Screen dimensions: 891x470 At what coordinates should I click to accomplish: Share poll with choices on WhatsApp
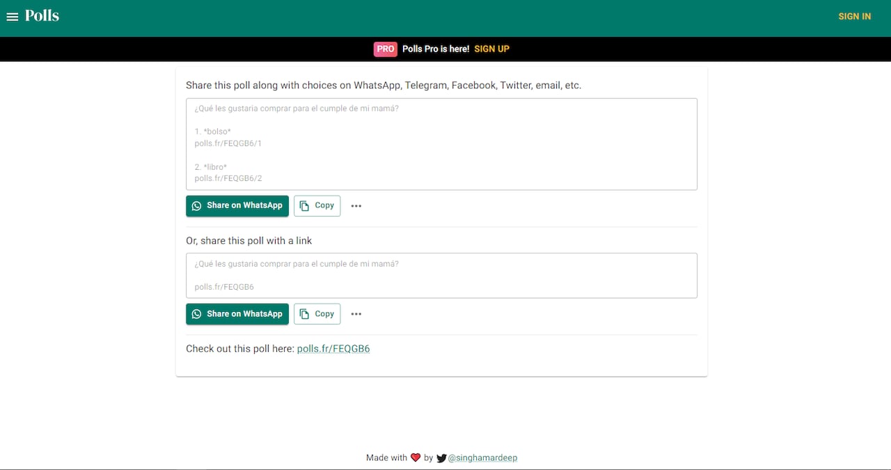[x=237, y=206]
